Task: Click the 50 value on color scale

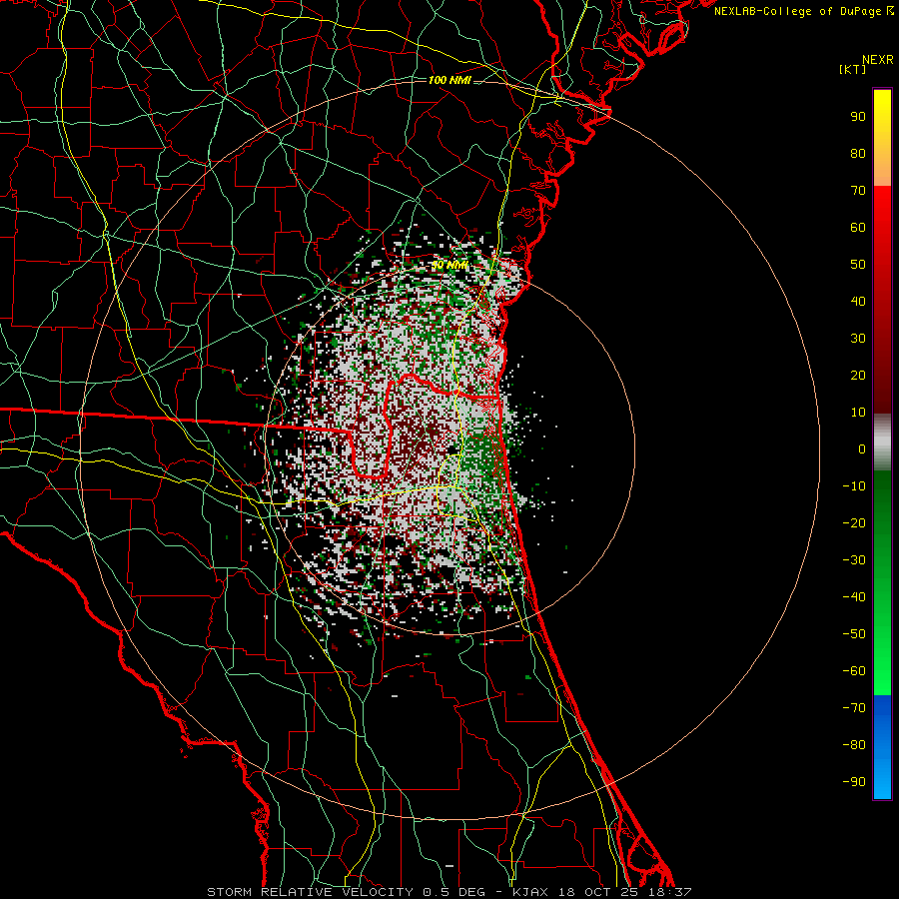Action: (858, 265)
